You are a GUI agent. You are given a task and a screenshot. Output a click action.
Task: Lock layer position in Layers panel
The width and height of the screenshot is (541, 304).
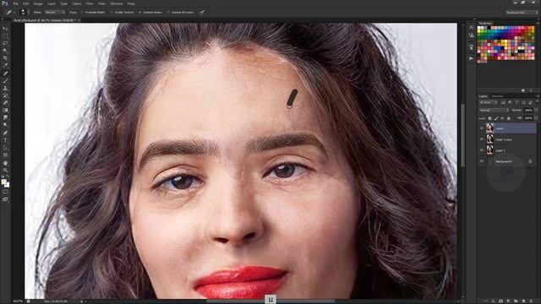click(x=502, y=118)
